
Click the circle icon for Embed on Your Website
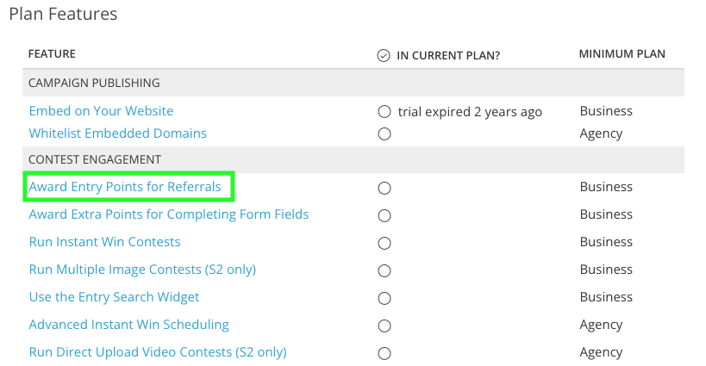click(384, 111)
